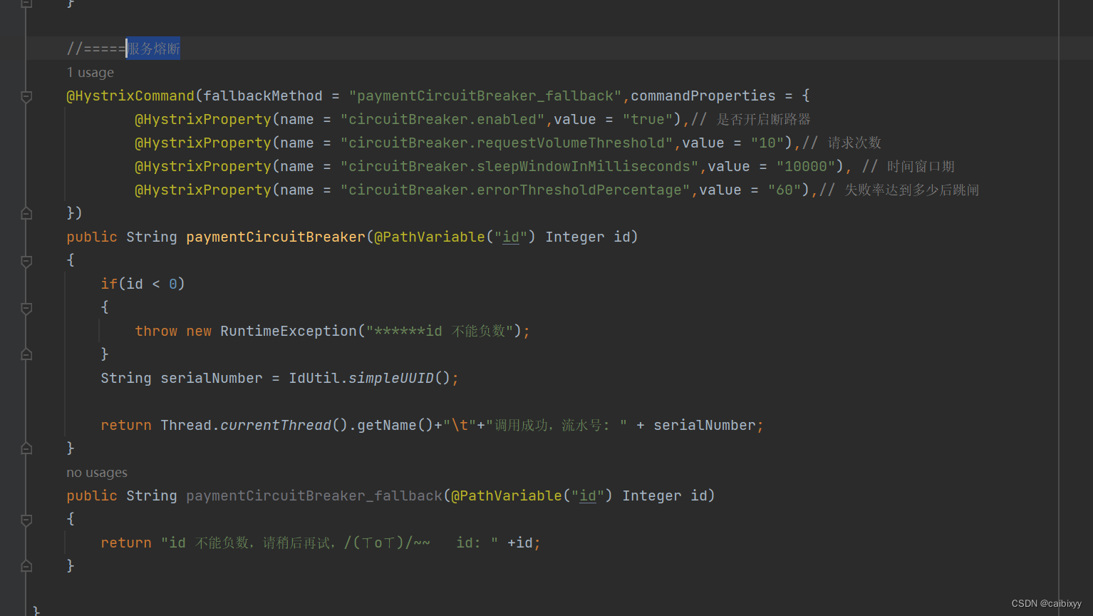Viewport: 1093px width, 616px height.
Task: Collapse paymentCircuitBreaker_fallback body at its opening brace
Action: (26, 520)
